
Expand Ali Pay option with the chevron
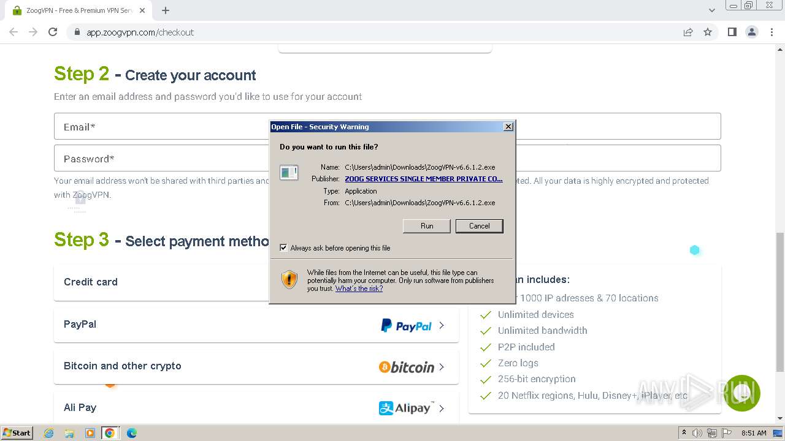(442, 409)
